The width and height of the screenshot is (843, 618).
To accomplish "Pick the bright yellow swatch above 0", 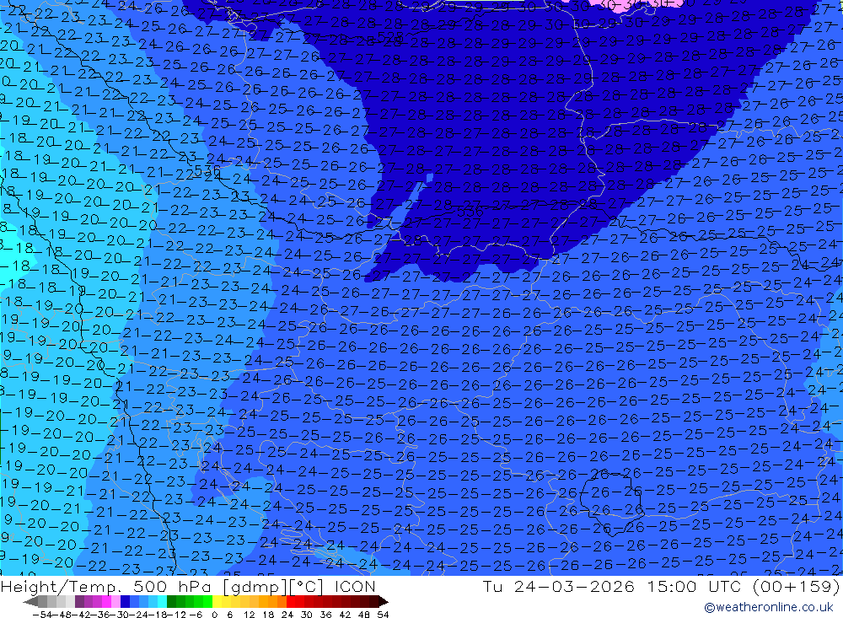I will pos(217,602).
